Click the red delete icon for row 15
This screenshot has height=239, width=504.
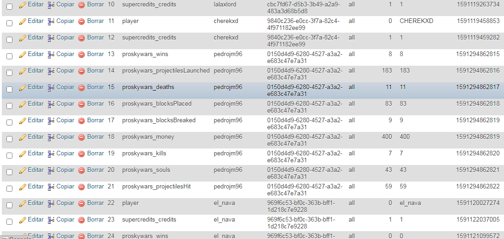[x=81, y=87]
